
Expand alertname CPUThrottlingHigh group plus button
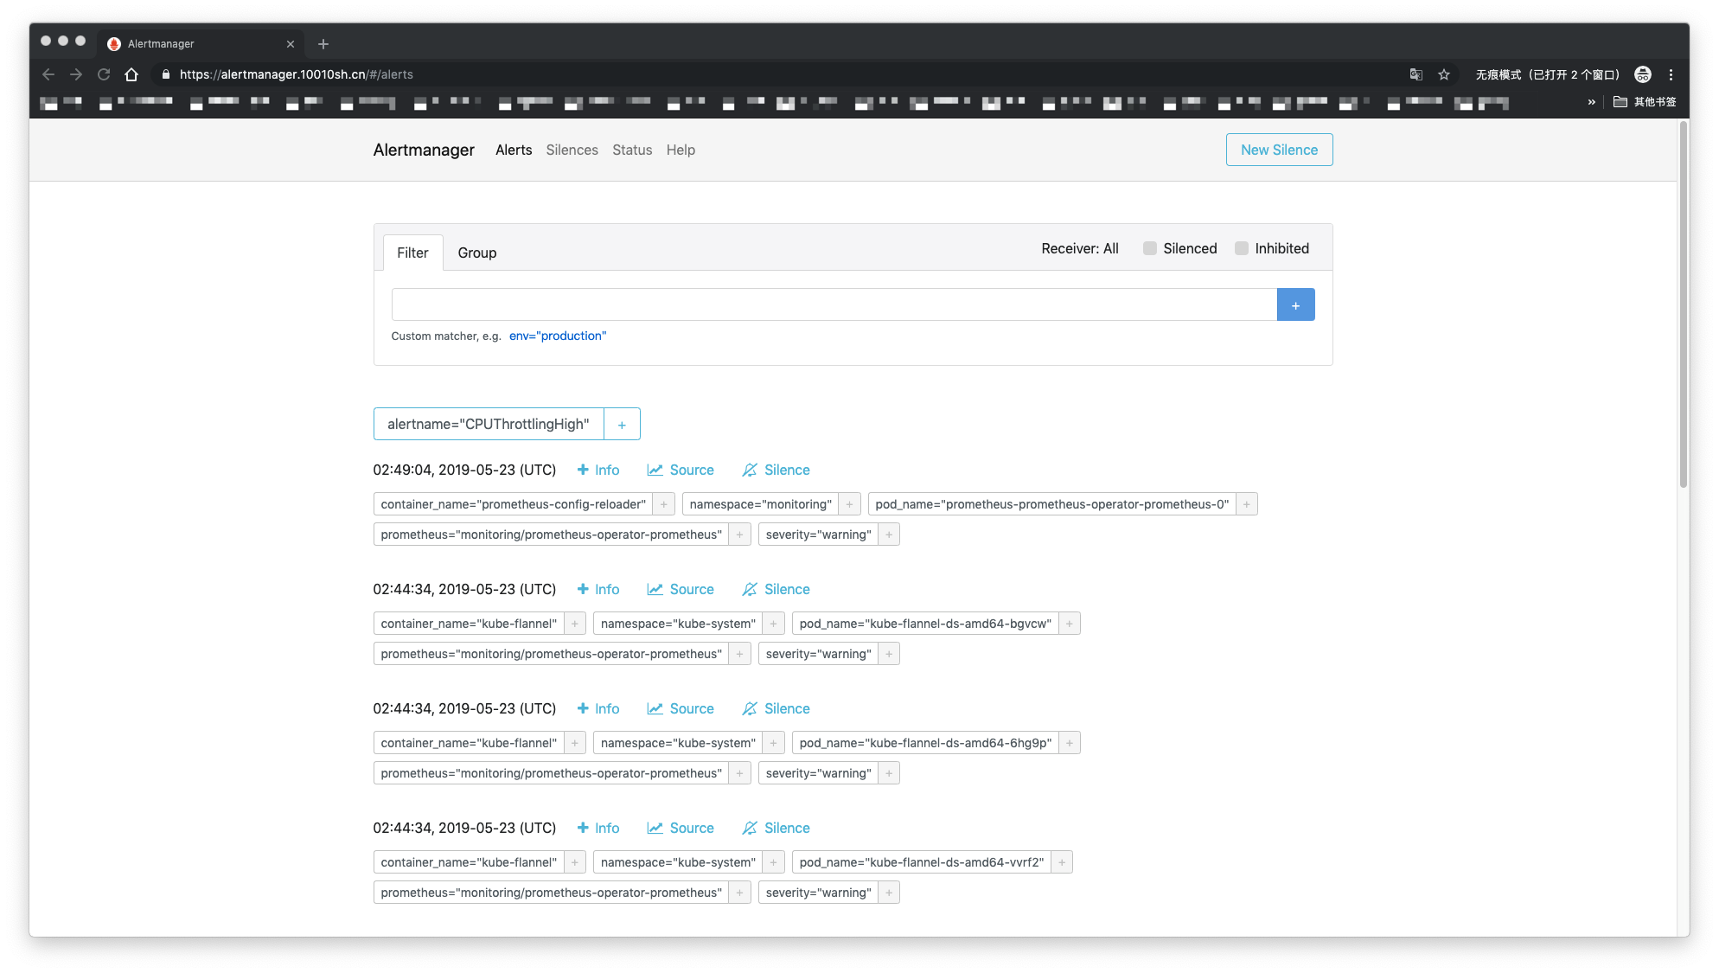click(x=622, y=425)
